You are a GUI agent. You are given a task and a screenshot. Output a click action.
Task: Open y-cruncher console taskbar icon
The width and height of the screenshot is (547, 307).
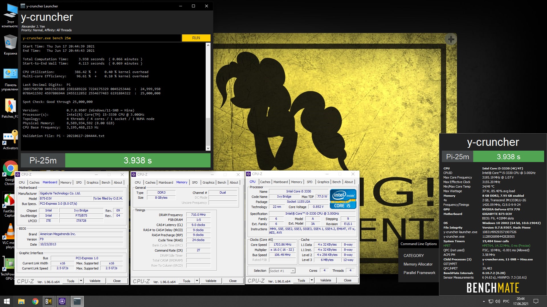click(x=77, y=301)
